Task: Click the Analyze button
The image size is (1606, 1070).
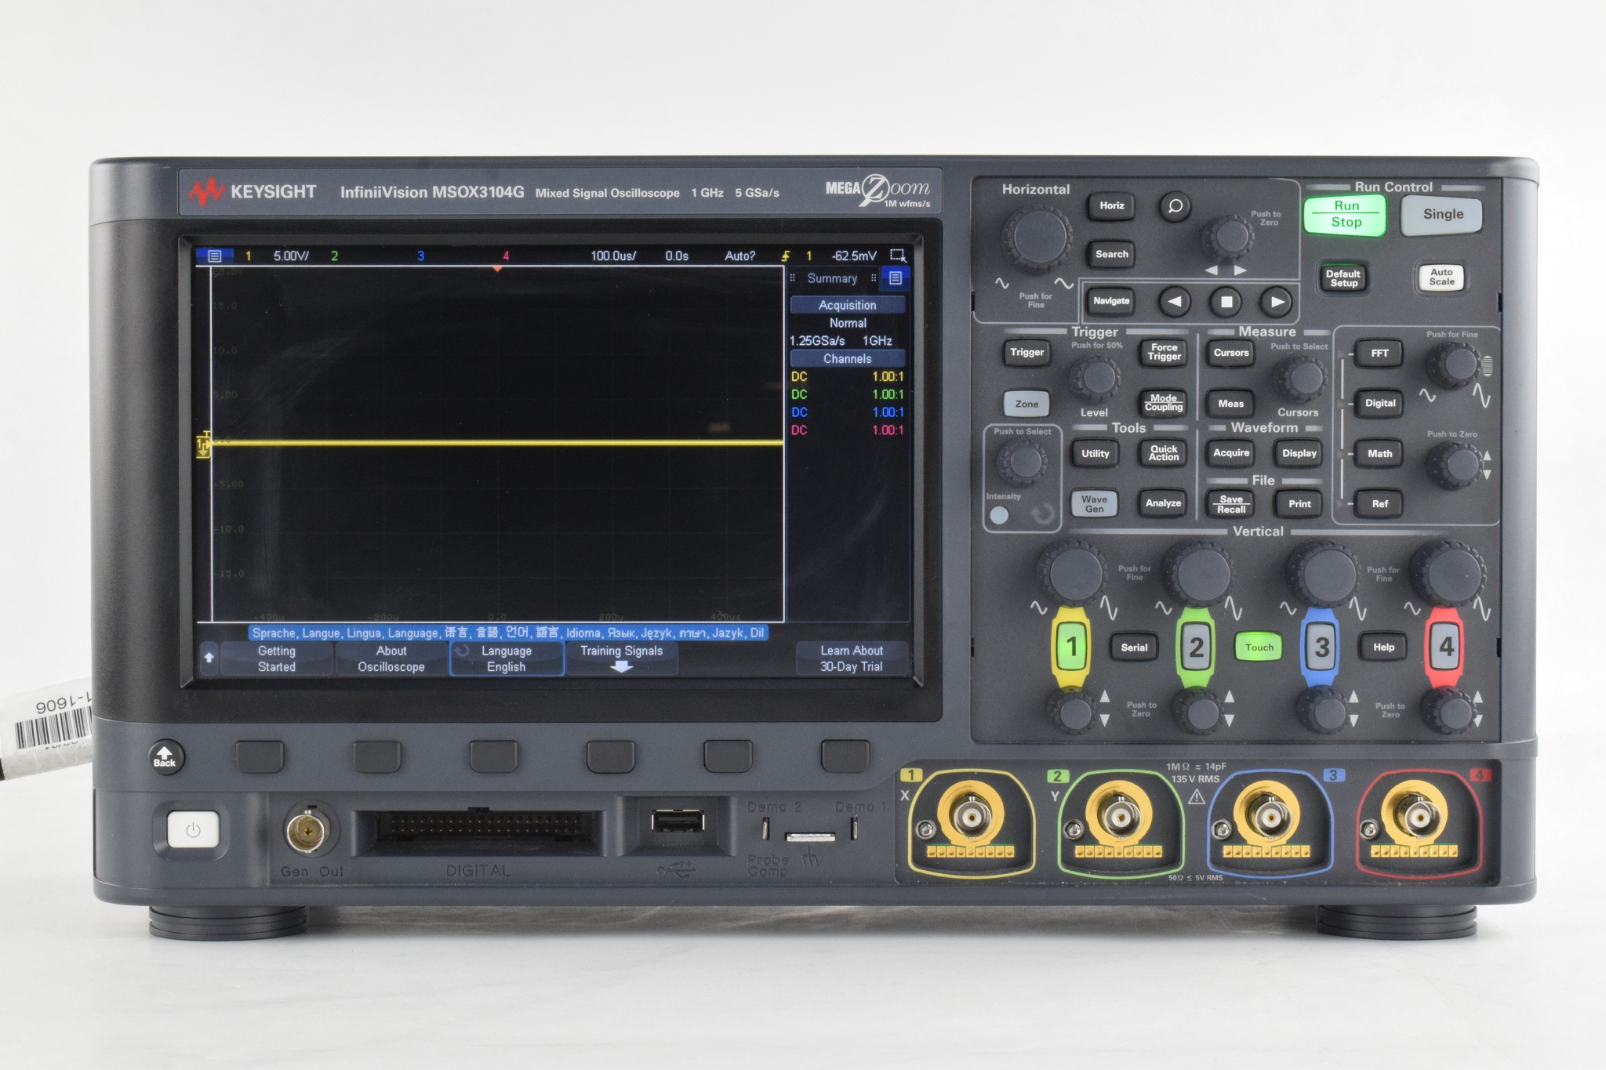Action: tap(1163, 503)
